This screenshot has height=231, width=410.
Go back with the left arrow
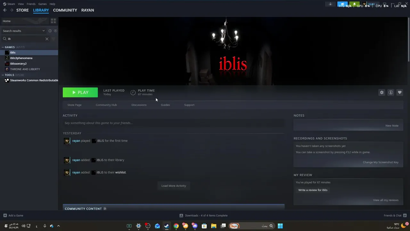pos(5,10)
